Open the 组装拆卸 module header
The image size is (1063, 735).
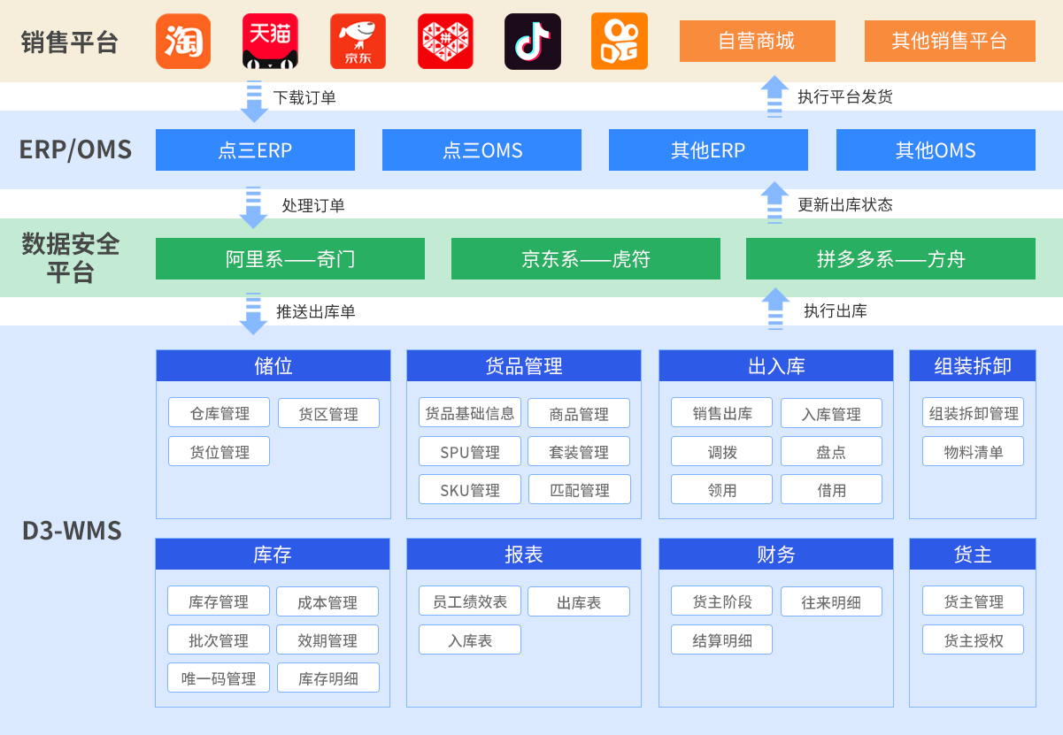(x=973, y=366)
